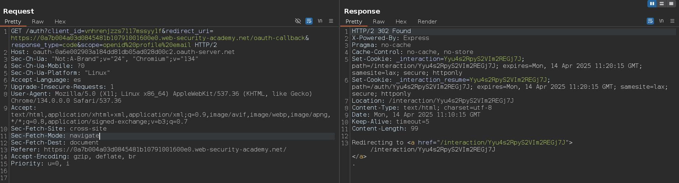Viewport: 679px width, 183px height.
Task: Switch to combined single-pane layout
Action: tap(671, 3)
